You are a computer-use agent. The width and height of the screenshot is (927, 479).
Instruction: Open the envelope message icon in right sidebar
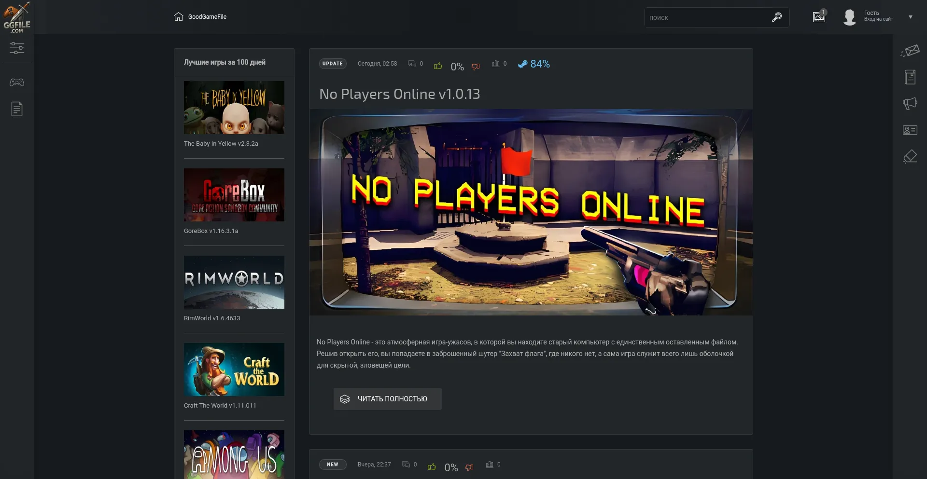coord(910,50)
